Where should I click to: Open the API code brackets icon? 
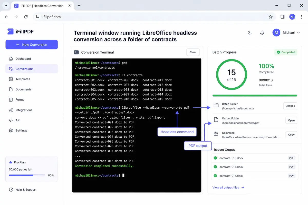11,120
